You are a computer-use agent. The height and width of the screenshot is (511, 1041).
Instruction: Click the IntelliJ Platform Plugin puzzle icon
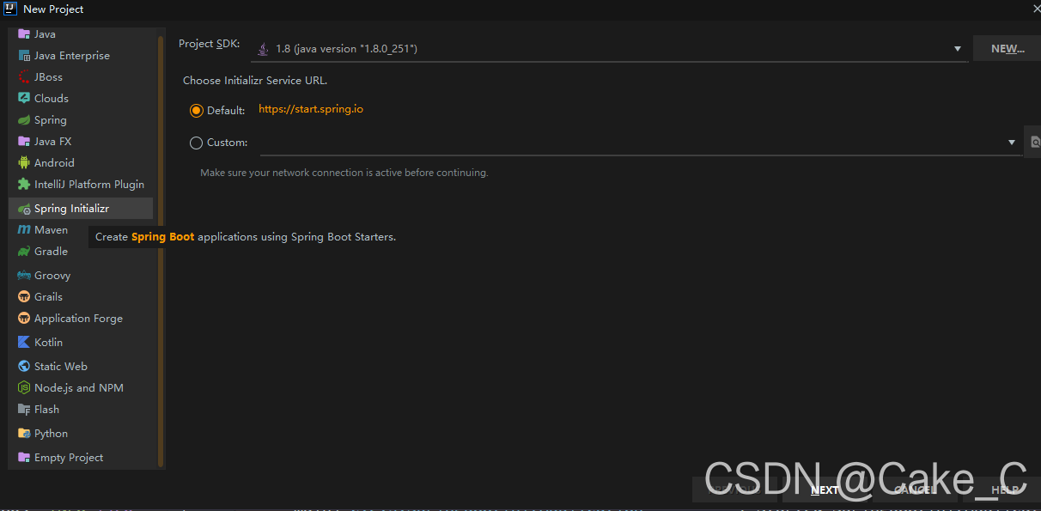pyautogui.click(x=24, y=184)
